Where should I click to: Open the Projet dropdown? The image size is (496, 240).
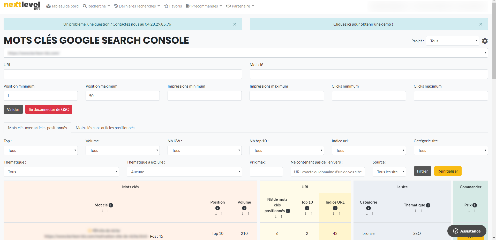coord(452,41)
